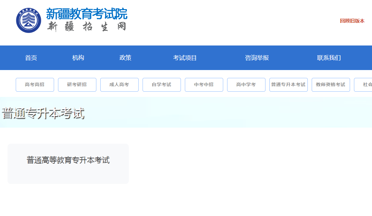Switch to the old site via 回顾旧版本

tap(353, 21)
